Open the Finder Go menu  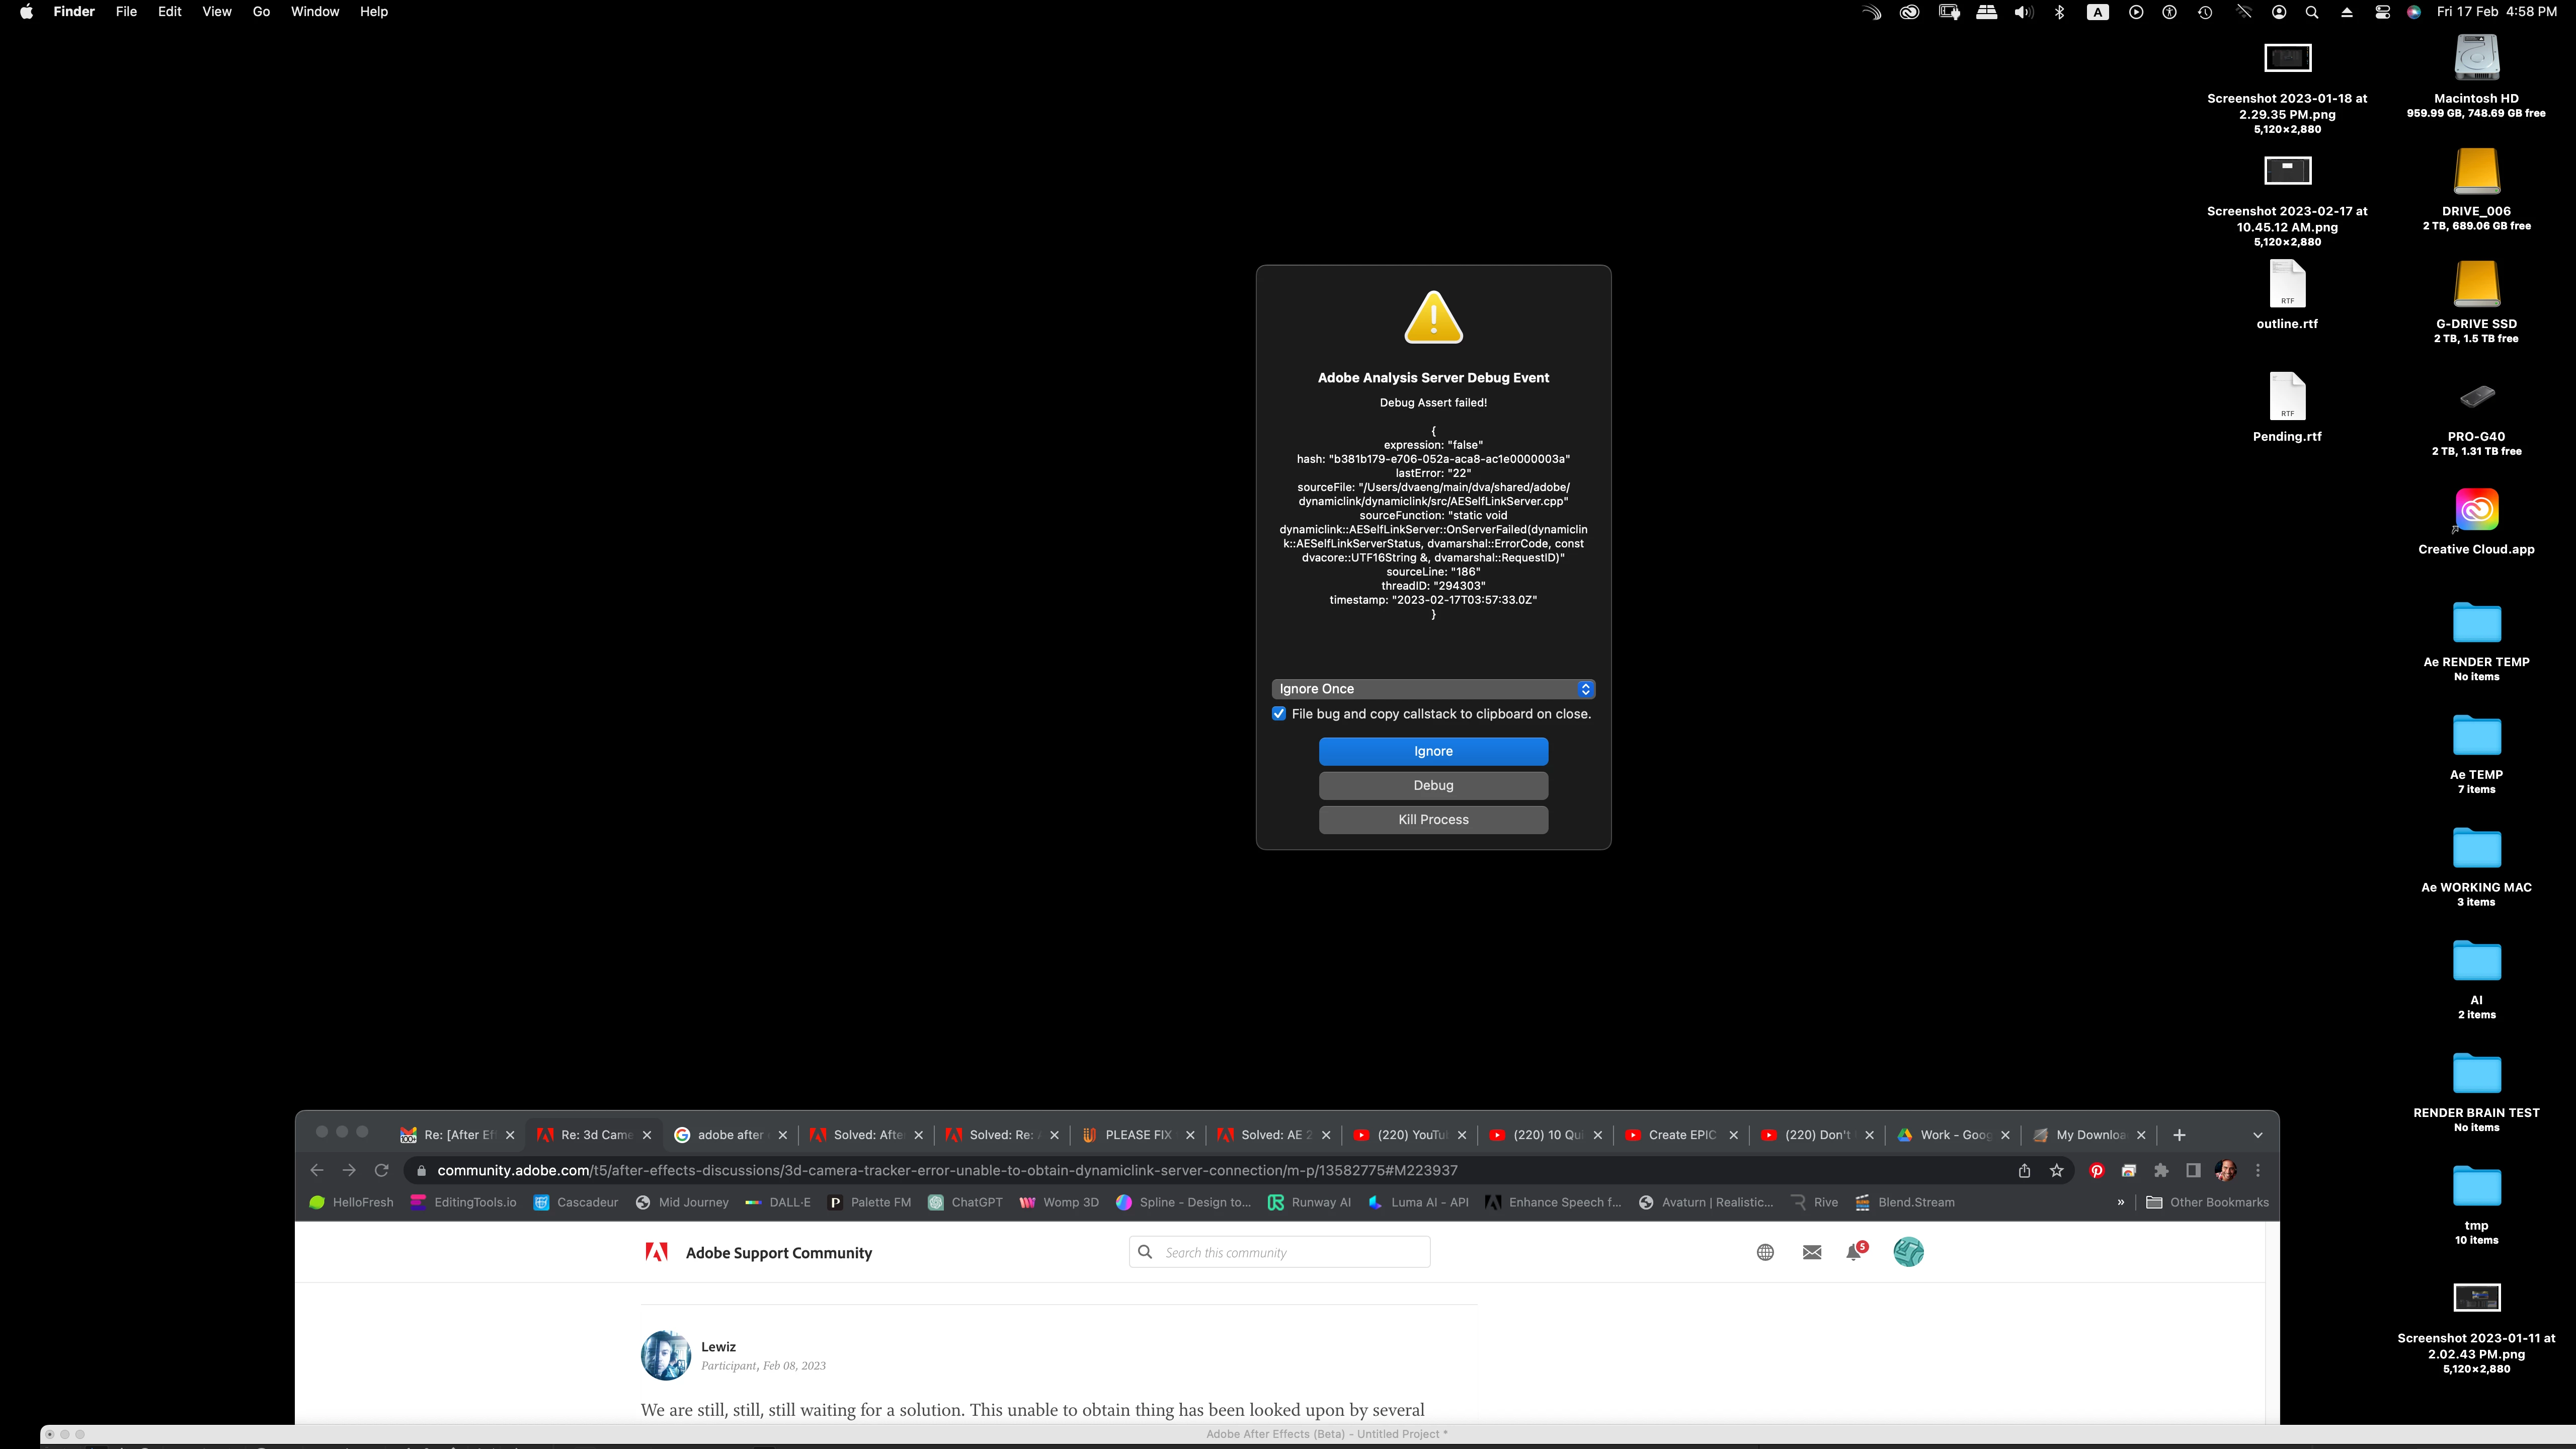[x=261, y=12]
